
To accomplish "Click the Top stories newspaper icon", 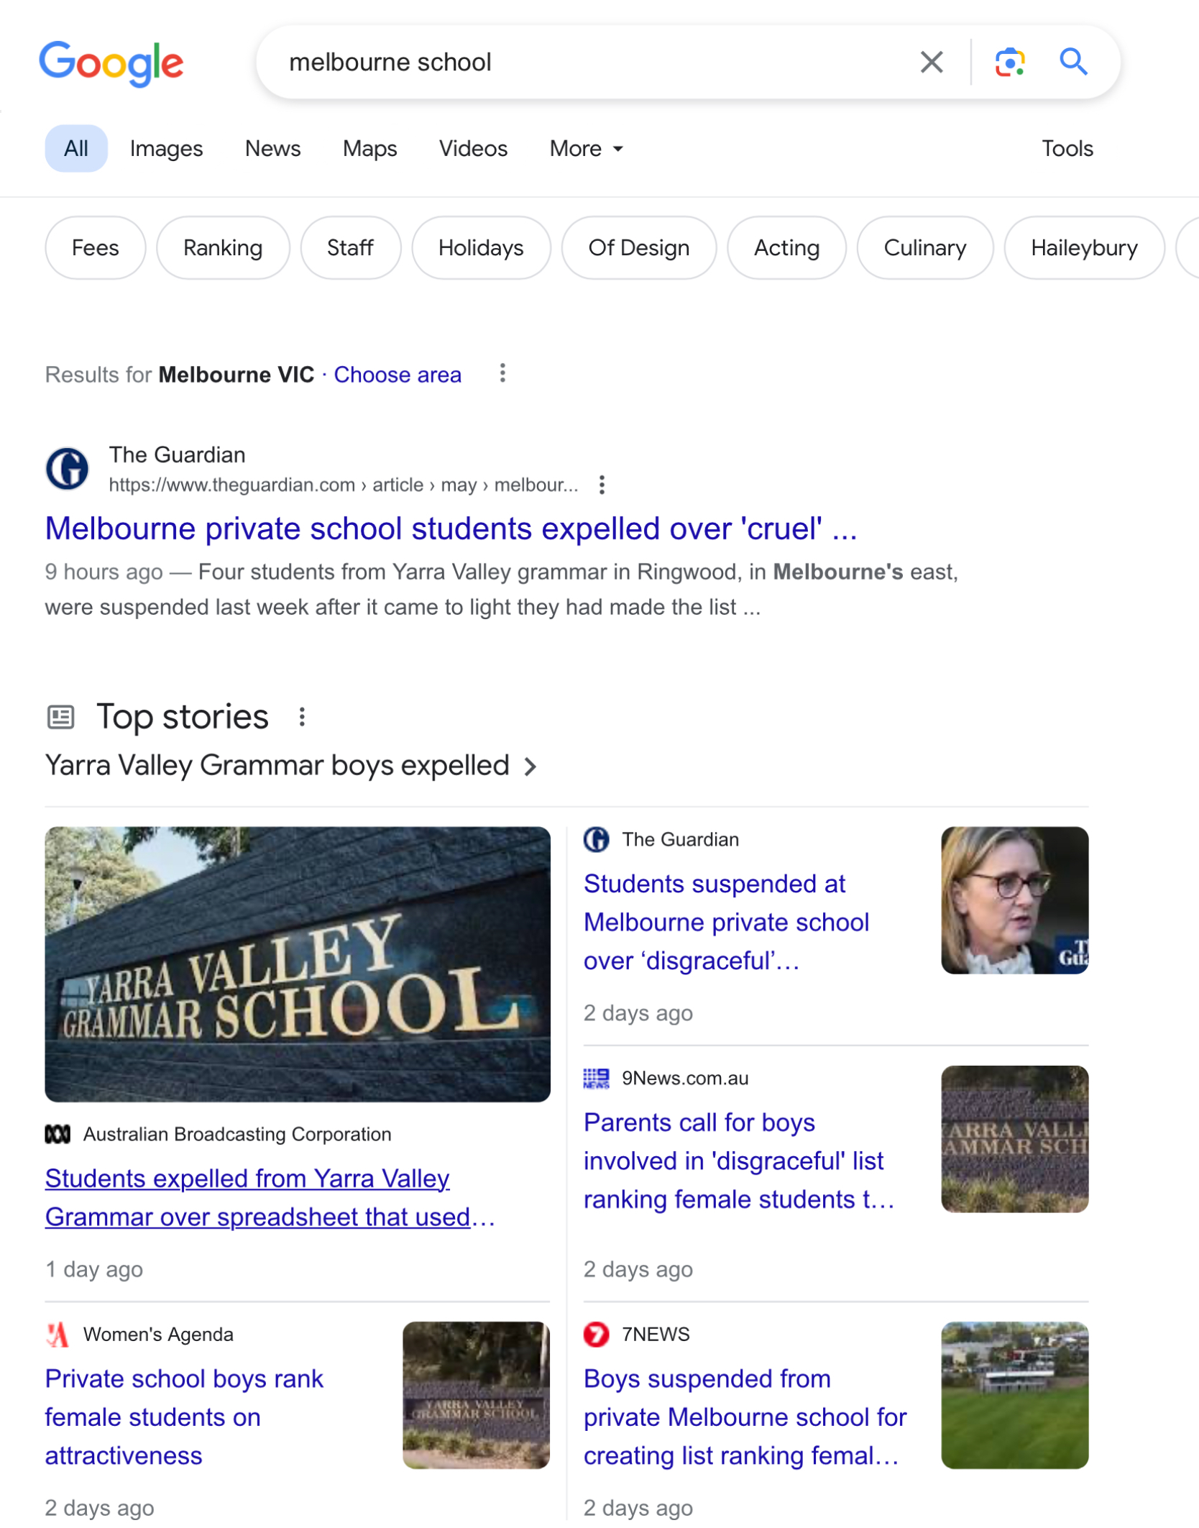I will [x=60, y=717].
